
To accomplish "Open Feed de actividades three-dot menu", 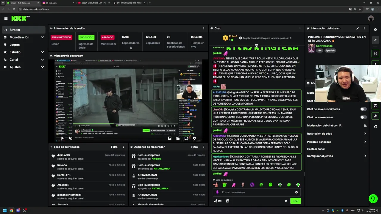I will [x=123, y=147].
